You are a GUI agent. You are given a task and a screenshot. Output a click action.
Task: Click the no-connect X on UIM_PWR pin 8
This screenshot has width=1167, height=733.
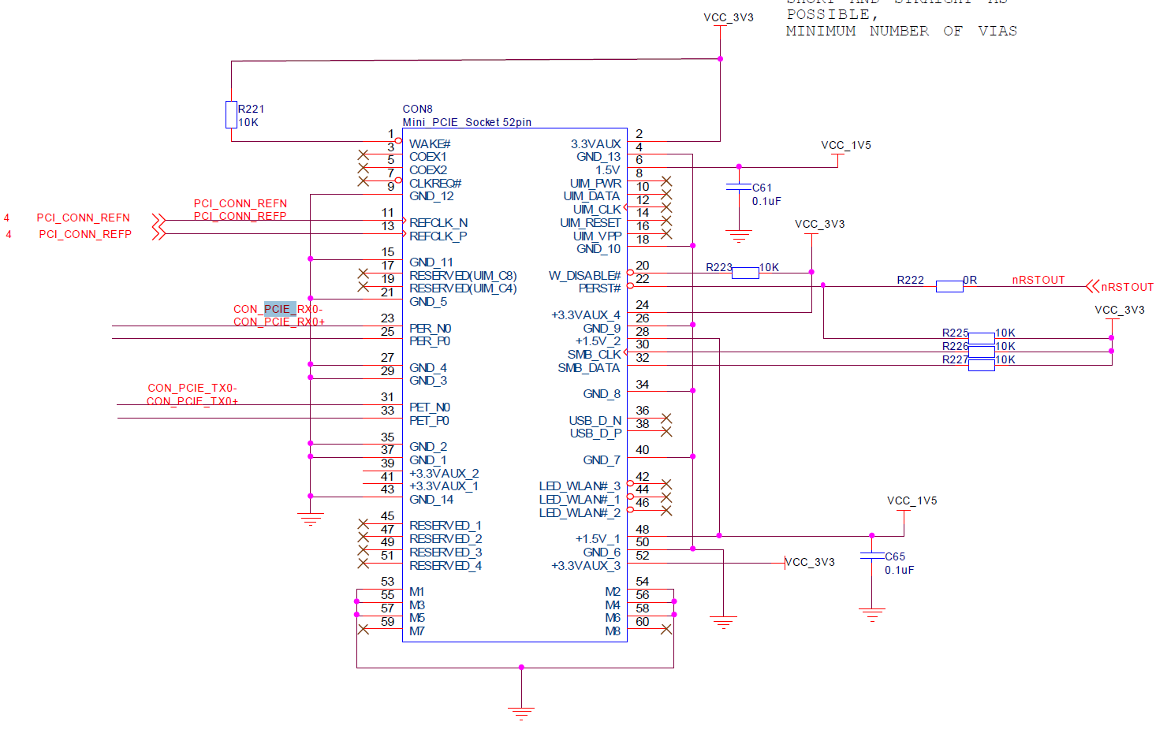666,181
